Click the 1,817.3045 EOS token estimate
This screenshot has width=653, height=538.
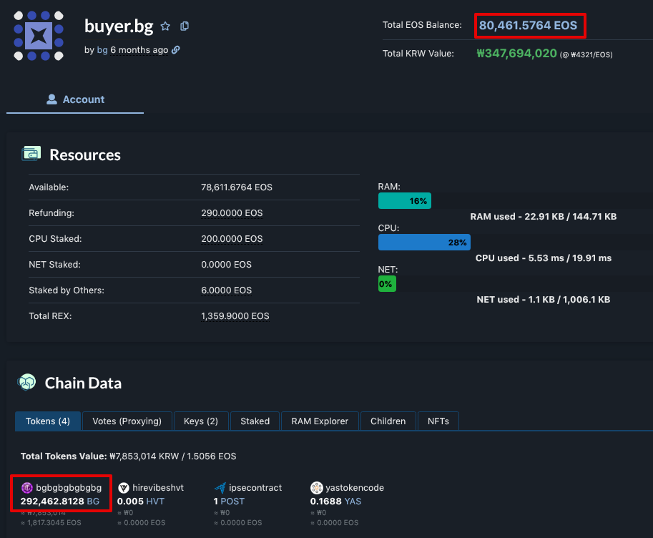51,522
